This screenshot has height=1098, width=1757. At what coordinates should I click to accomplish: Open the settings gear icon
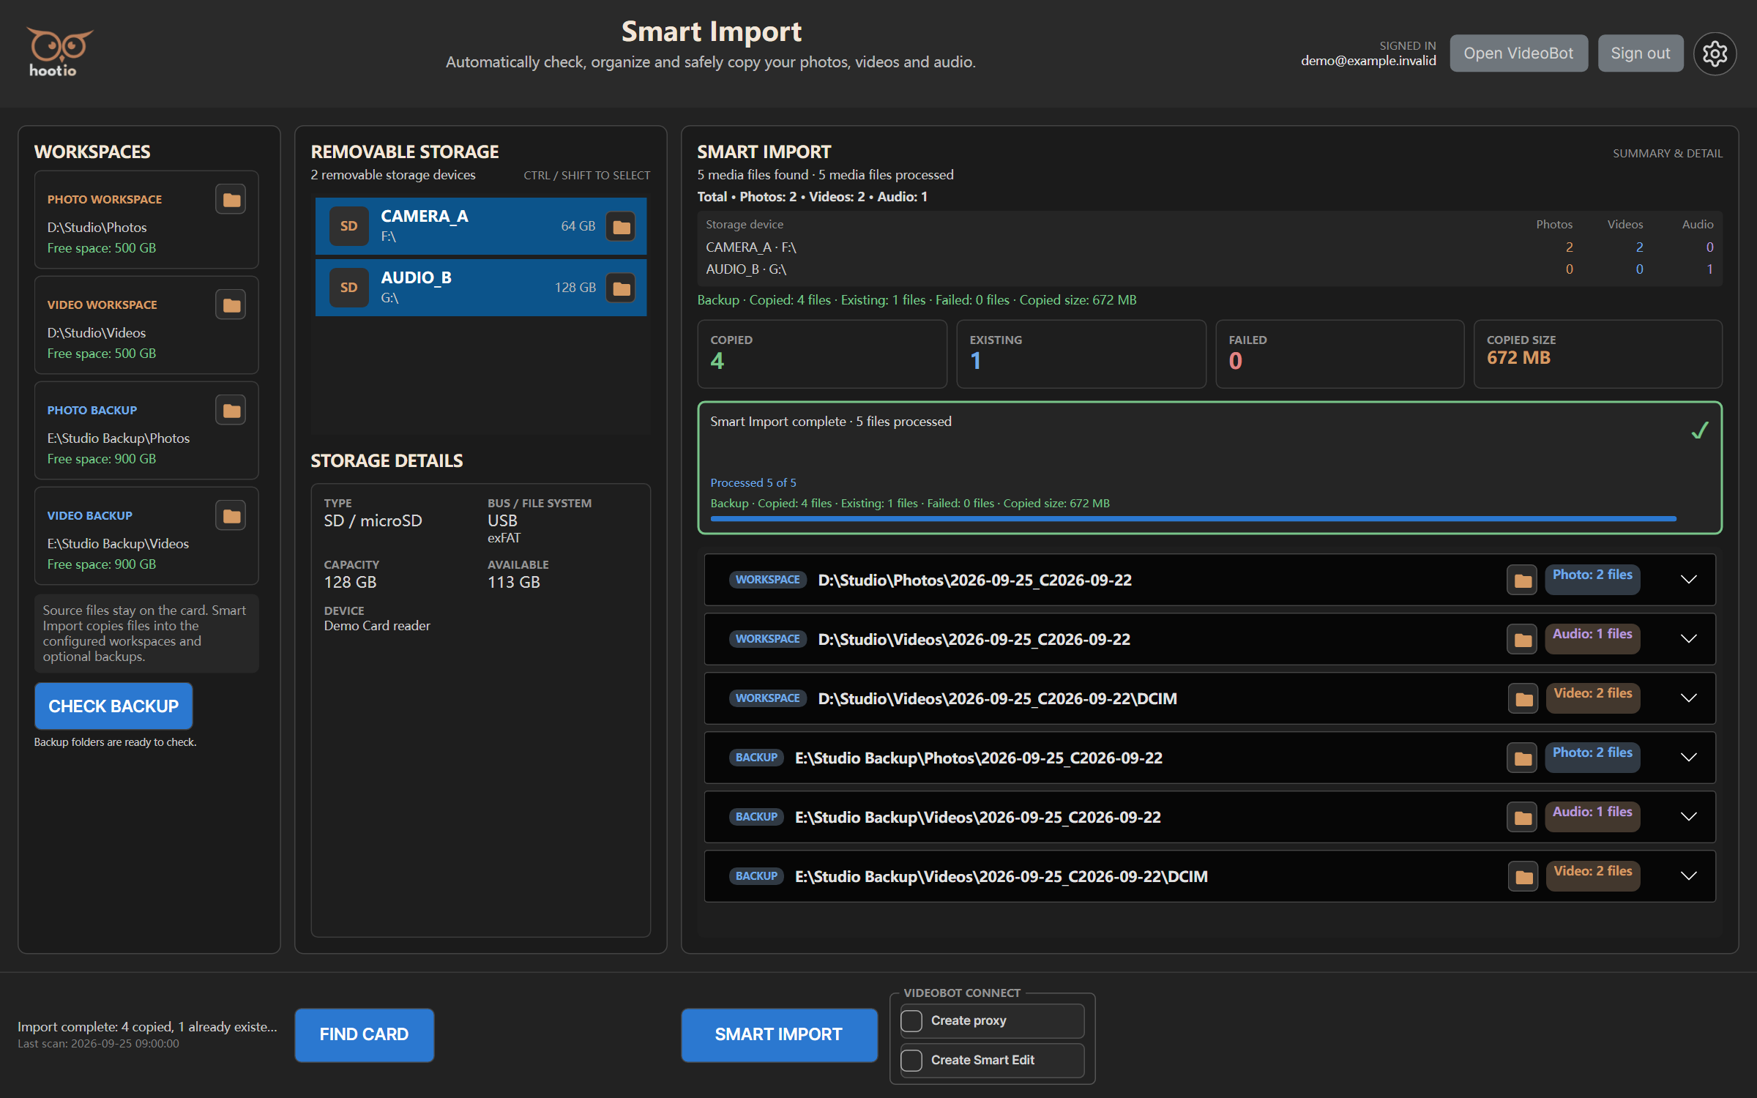tap(1715, 53)
